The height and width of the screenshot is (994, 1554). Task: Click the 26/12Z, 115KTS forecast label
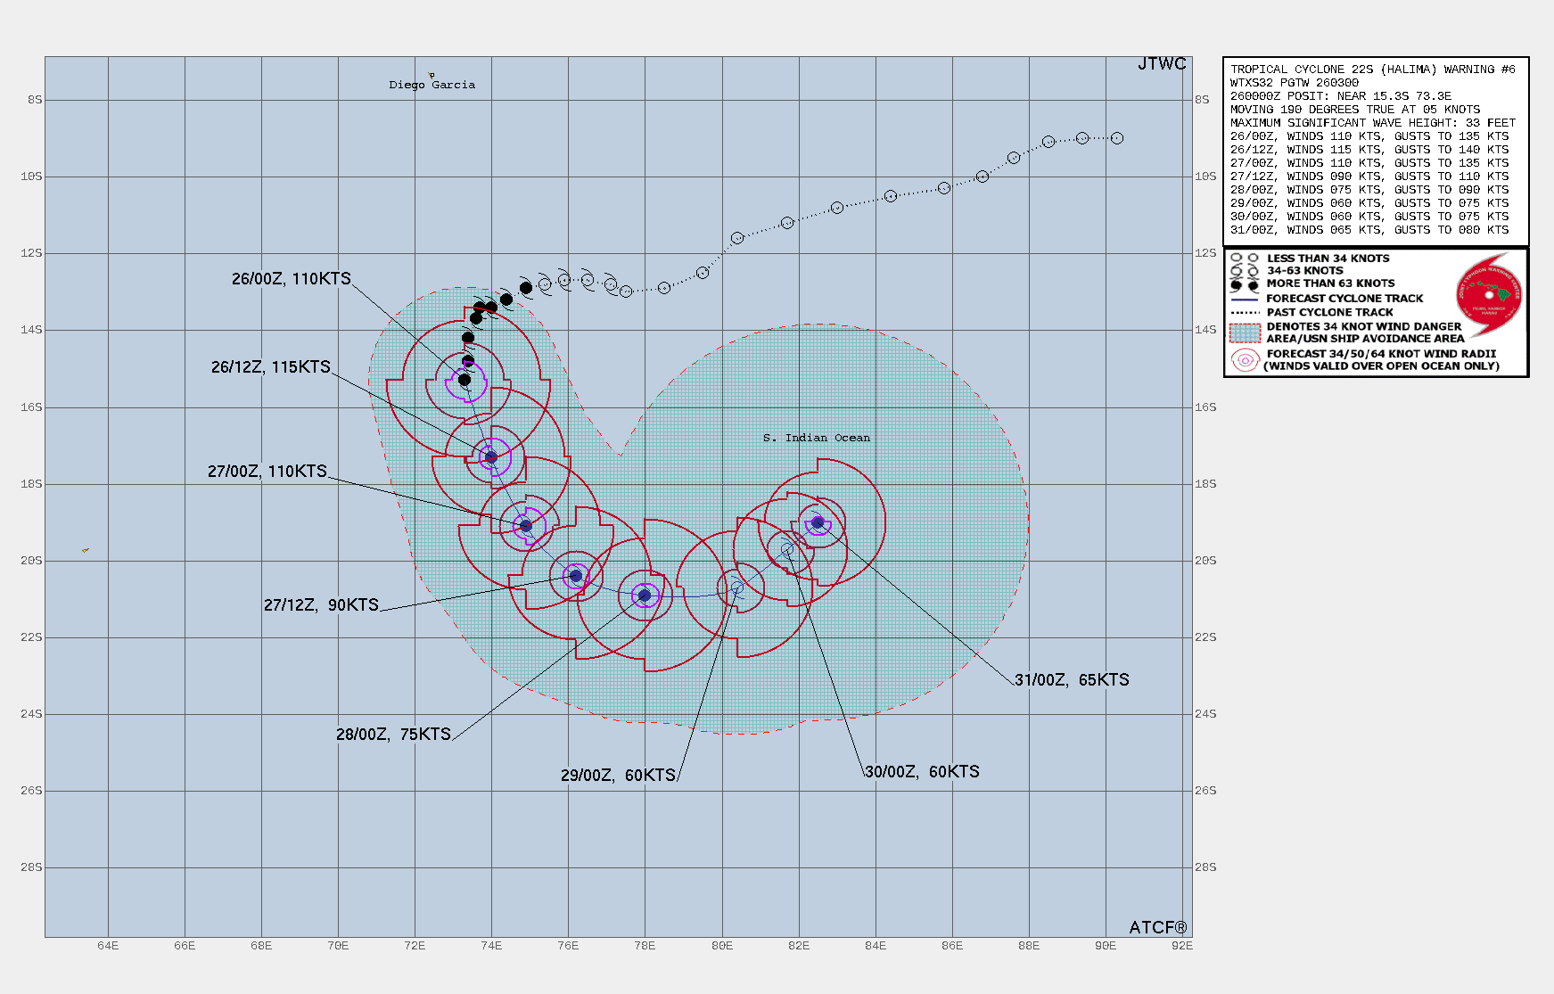pos(270,367)
